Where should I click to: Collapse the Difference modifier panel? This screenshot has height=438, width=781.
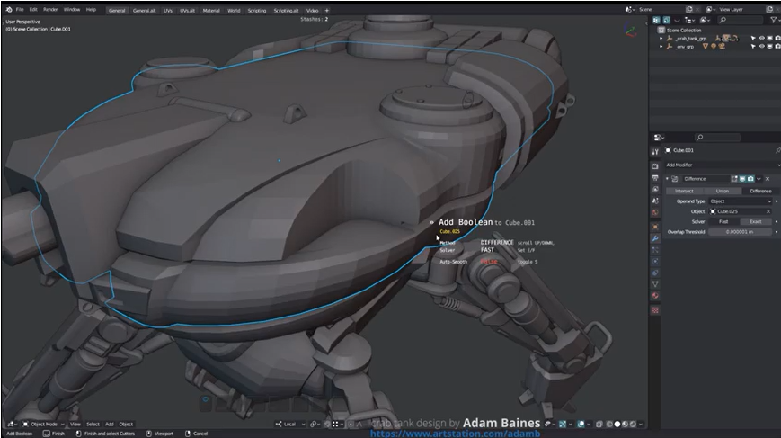(668, 179)
